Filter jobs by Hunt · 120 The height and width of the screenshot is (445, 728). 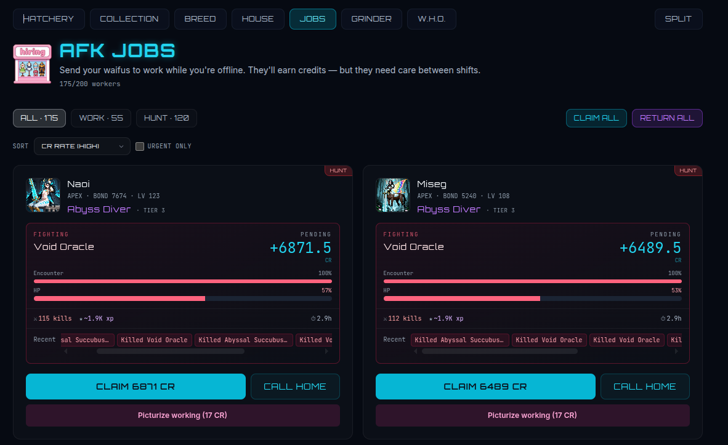(x=166, y=118)
